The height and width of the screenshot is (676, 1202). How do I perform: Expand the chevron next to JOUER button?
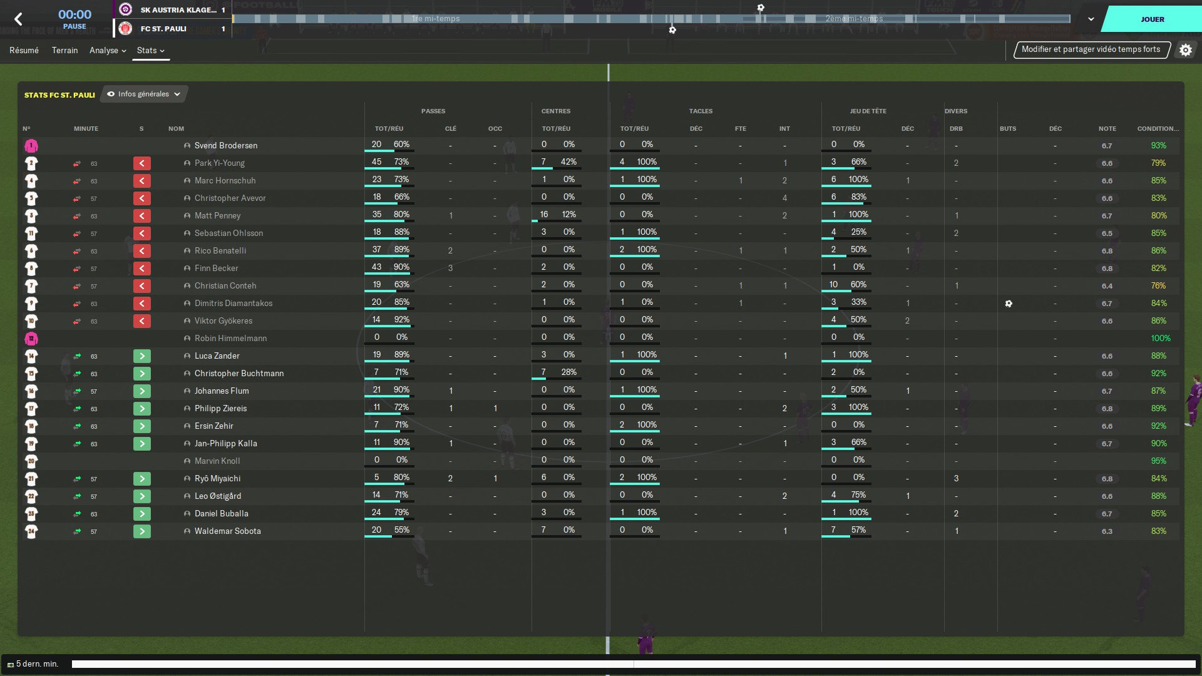click(1091, 19)
